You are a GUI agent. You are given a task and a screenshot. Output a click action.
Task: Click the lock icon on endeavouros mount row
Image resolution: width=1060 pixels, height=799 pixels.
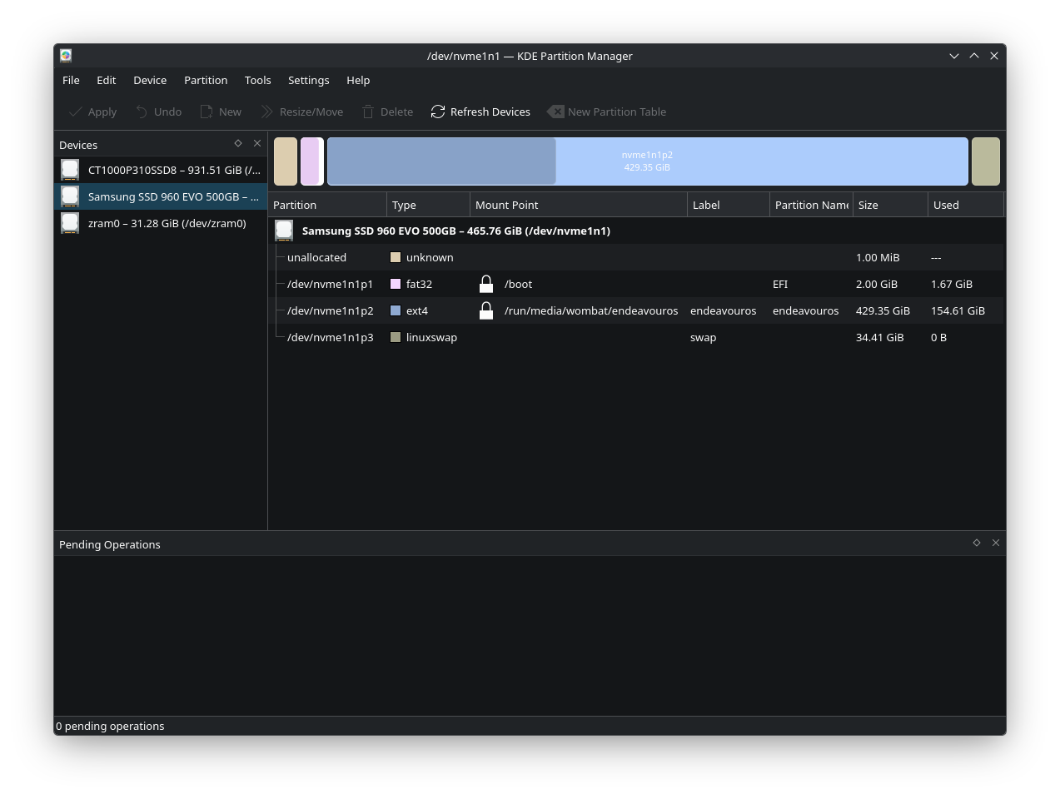[486, 311]
